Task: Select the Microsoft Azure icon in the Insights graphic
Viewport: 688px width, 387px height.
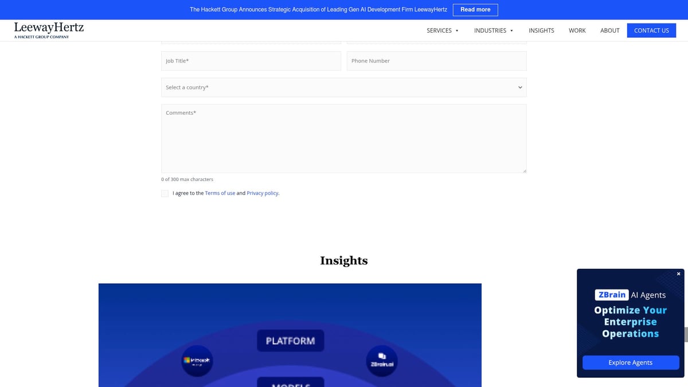Action: pyautogui.click(x=197, y=361)
